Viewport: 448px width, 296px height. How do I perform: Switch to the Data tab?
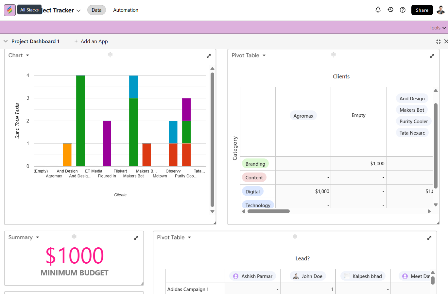96,10
